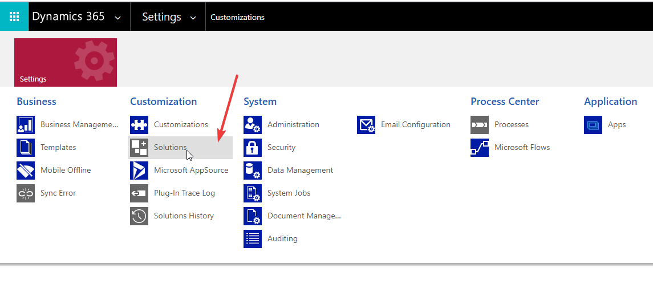
Task: Click the Solutions squares icon
Action: [139, 148]
